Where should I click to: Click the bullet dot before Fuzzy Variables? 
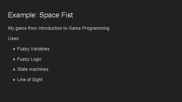[14, 49]
